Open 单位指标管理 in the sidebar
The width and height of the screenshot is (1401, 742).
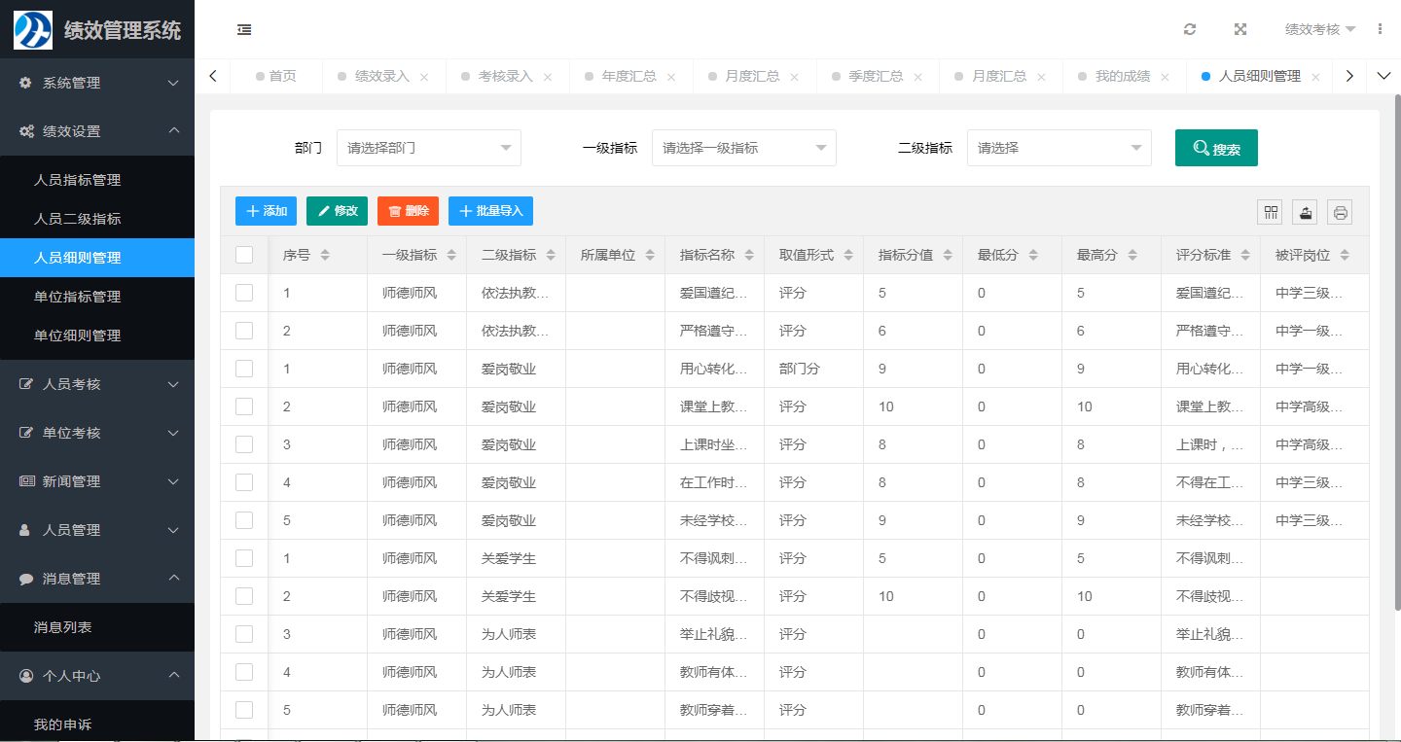78,297
